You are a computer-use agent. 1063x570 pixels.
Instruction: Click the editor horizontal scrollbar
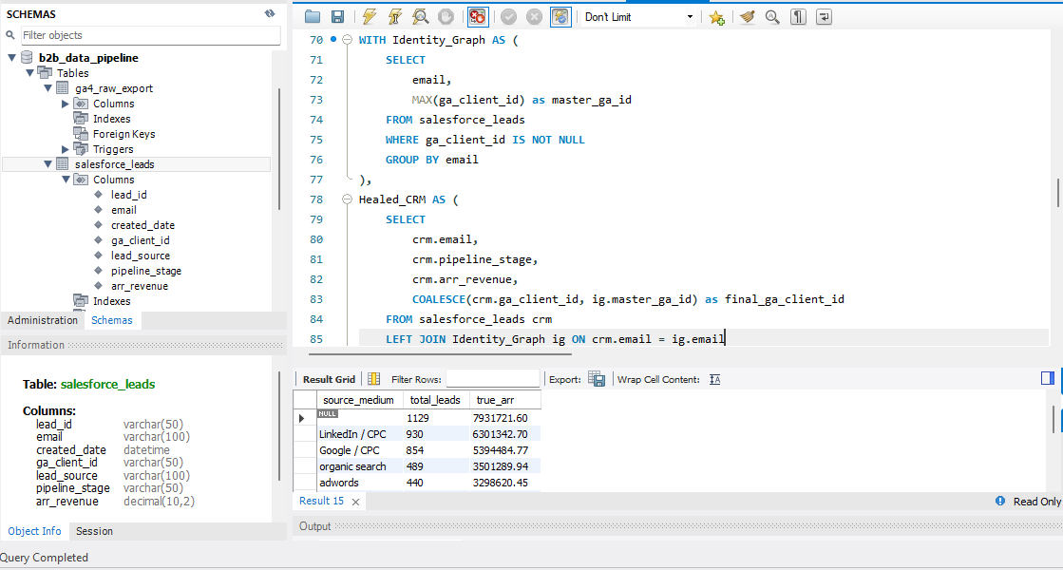point(440,353)
